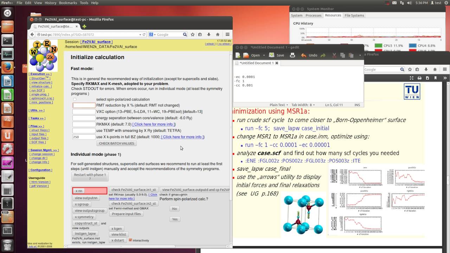The height and width of the screenshot is (253, 450).
Task: Open System Monitor icon in the launcher
Action: (x=7, y=54)
